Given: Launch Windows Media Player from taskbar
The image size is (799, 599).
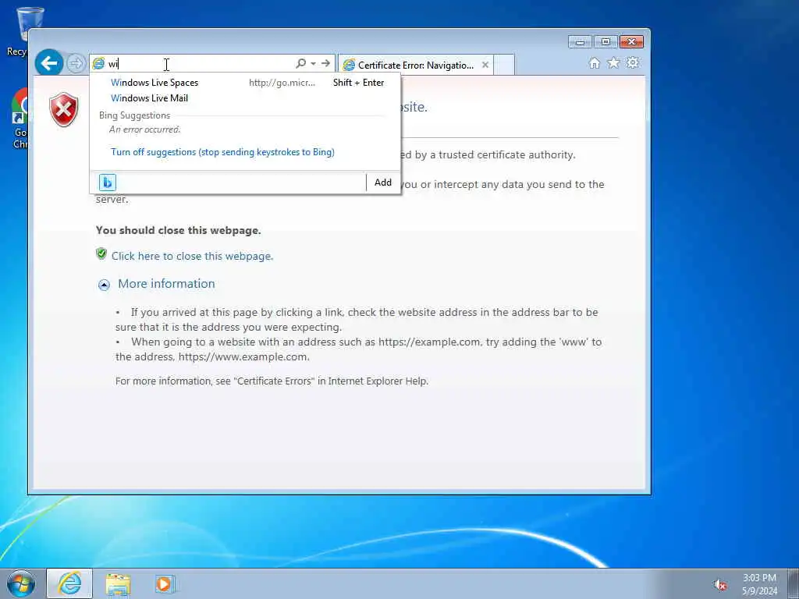Looking at the screenshot, I should pyautogui.click(x=164, y=584).
